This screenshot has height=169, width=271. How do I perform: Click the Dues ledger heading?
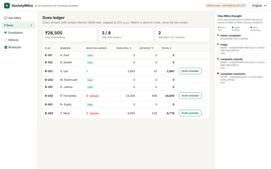click(x=53, y=17)
